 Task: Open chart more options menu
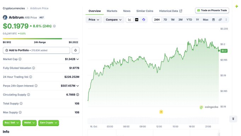[226, 20]
